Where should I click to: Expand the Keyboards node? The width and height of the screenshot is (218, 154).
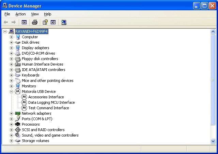(x=11, y=75)
